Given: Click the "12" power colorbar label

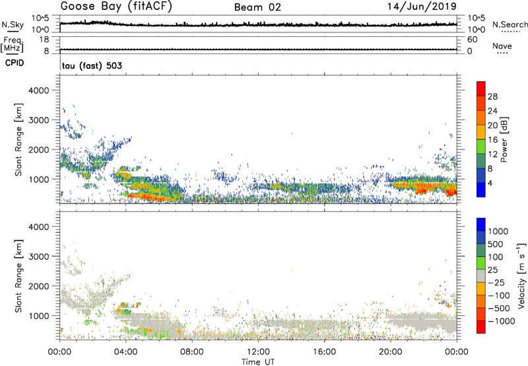Looking at the screenshot, I should coord(492,155).
